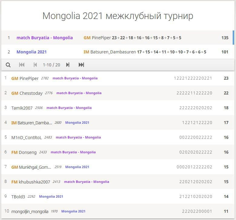Go to next page of standings
Viewport: 236px width, 220px height.
click(x=68, y=65)
